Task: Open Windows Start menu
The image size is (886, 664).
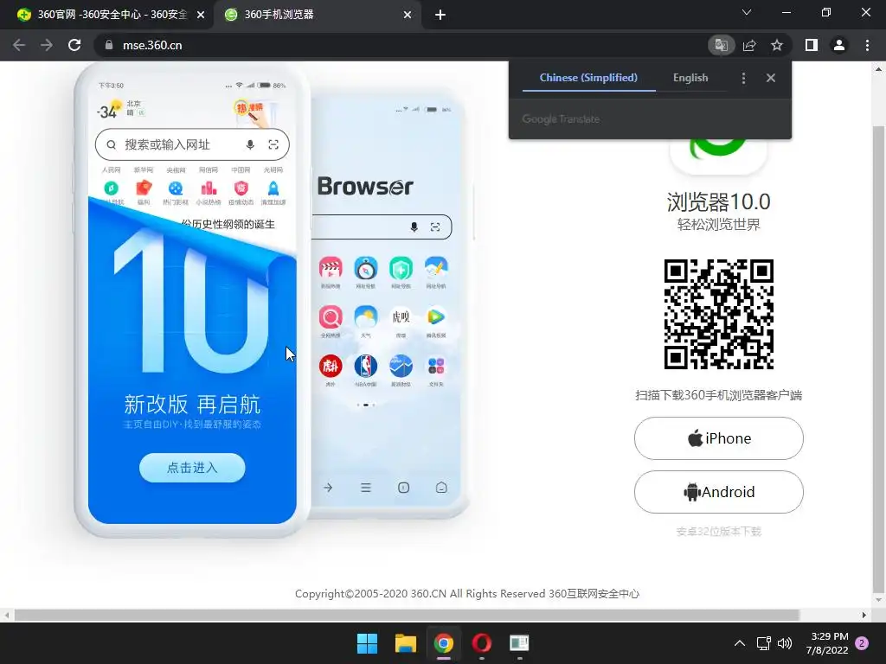Action: click(x=367, y=643)
